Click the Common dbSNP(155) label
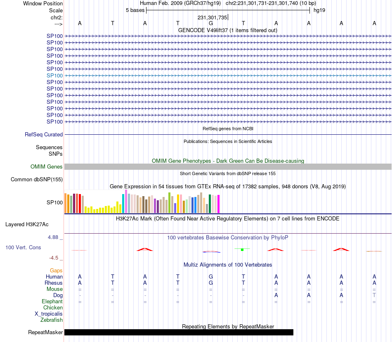The height and width of the screenshot is (342, 392). click(36, 180)
